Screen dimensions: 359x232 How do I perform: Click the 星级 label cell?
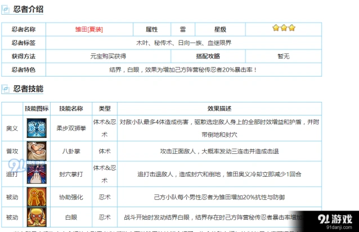pyautogui.click(x=220, y=29)
